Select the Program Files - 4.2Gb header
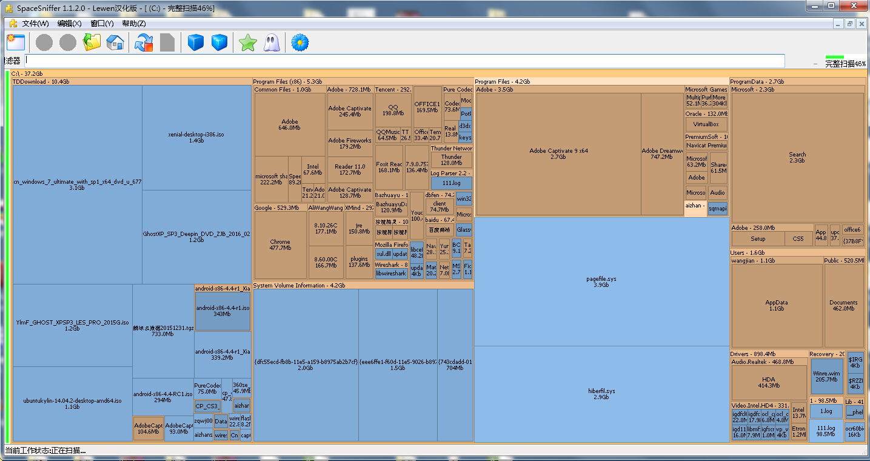The image size is (870, 461). pyautogui.click(x=601, y=81)
